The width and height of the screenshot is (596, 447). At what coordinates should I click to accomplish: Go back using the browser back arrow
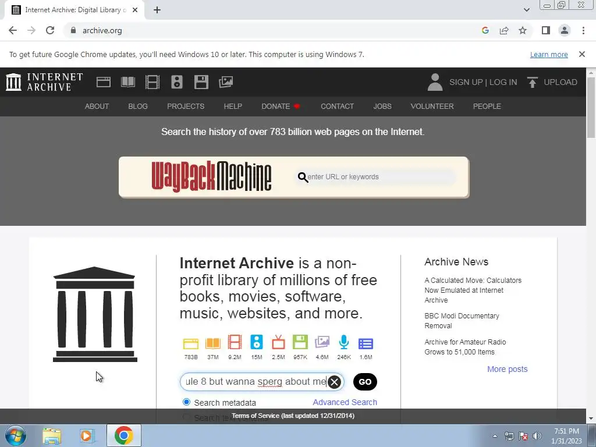click(x=13, y=30)
